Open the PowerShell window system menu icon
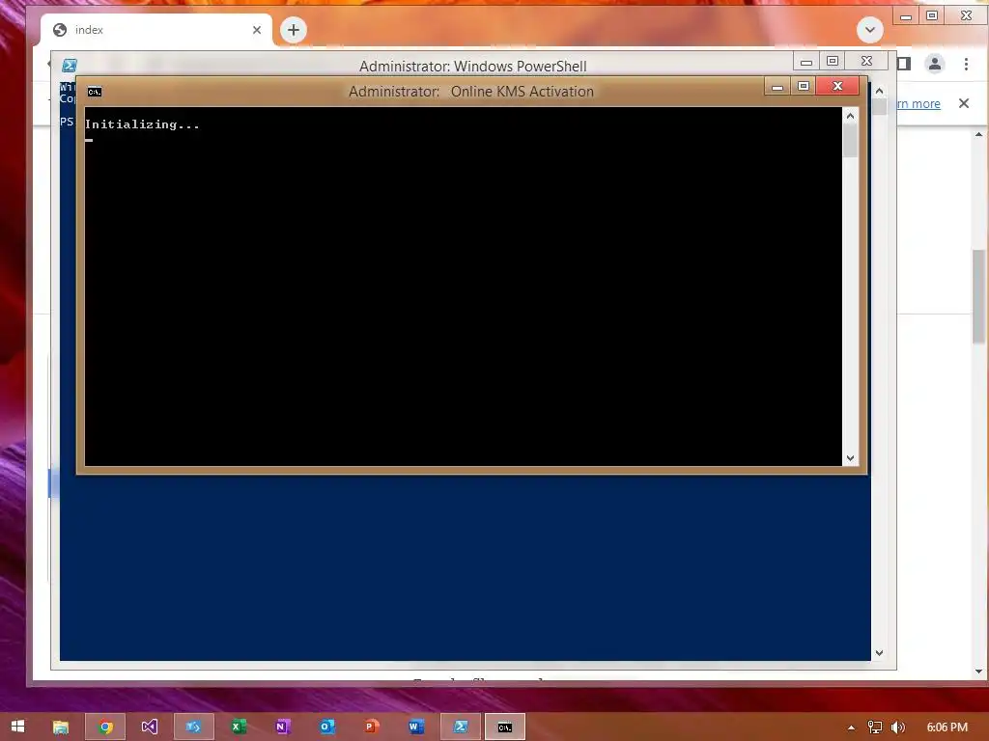Image resolution: width=989 pixels, height=741 pixels. pyautogui.click(x=70, y=65)
